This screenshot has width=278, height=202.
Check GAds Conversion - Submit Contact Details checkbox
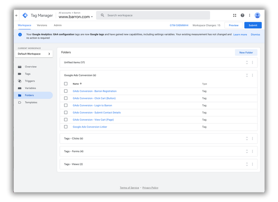pos(66,113)
